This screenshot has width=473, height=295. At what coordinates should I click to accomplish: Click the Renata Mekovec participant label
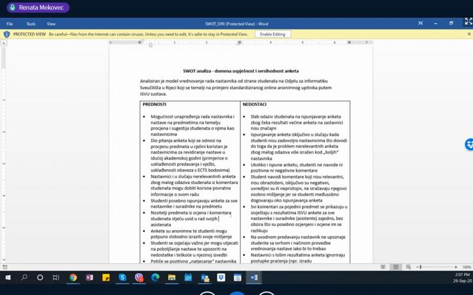tap(38, 8)
